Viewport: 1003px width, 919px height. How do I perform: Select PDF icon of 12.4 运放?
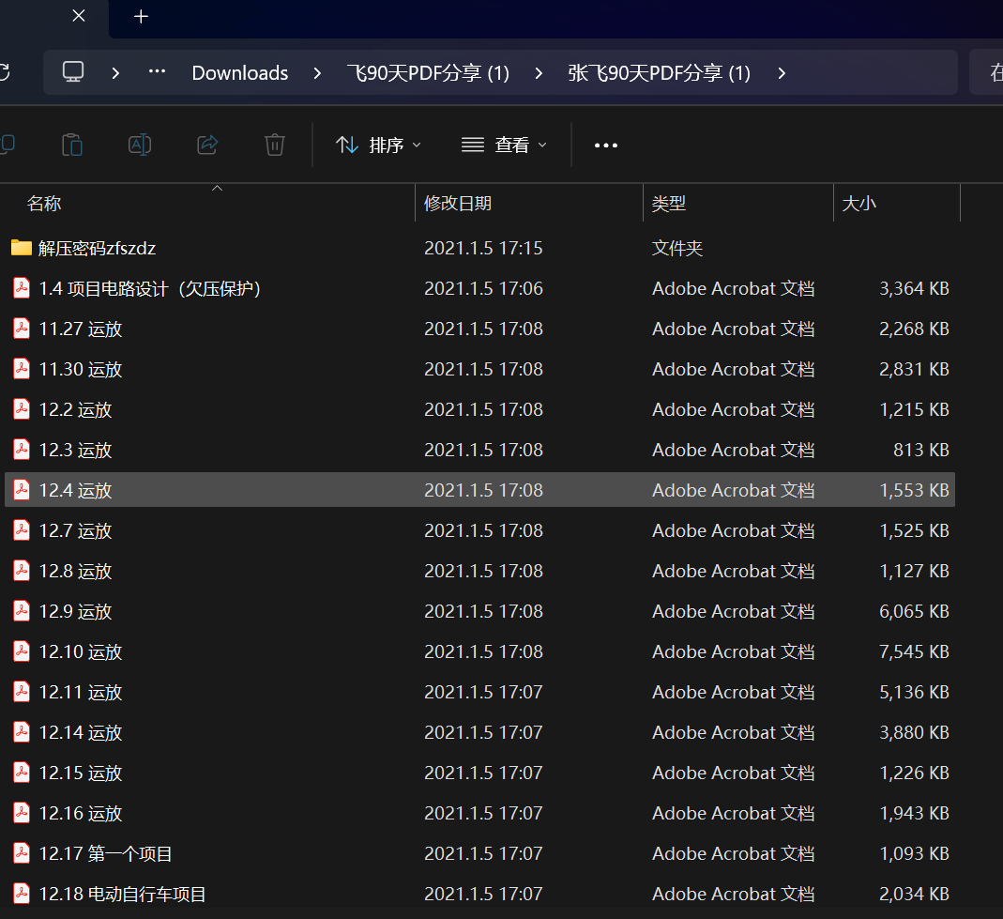click(x=22, y=490)
